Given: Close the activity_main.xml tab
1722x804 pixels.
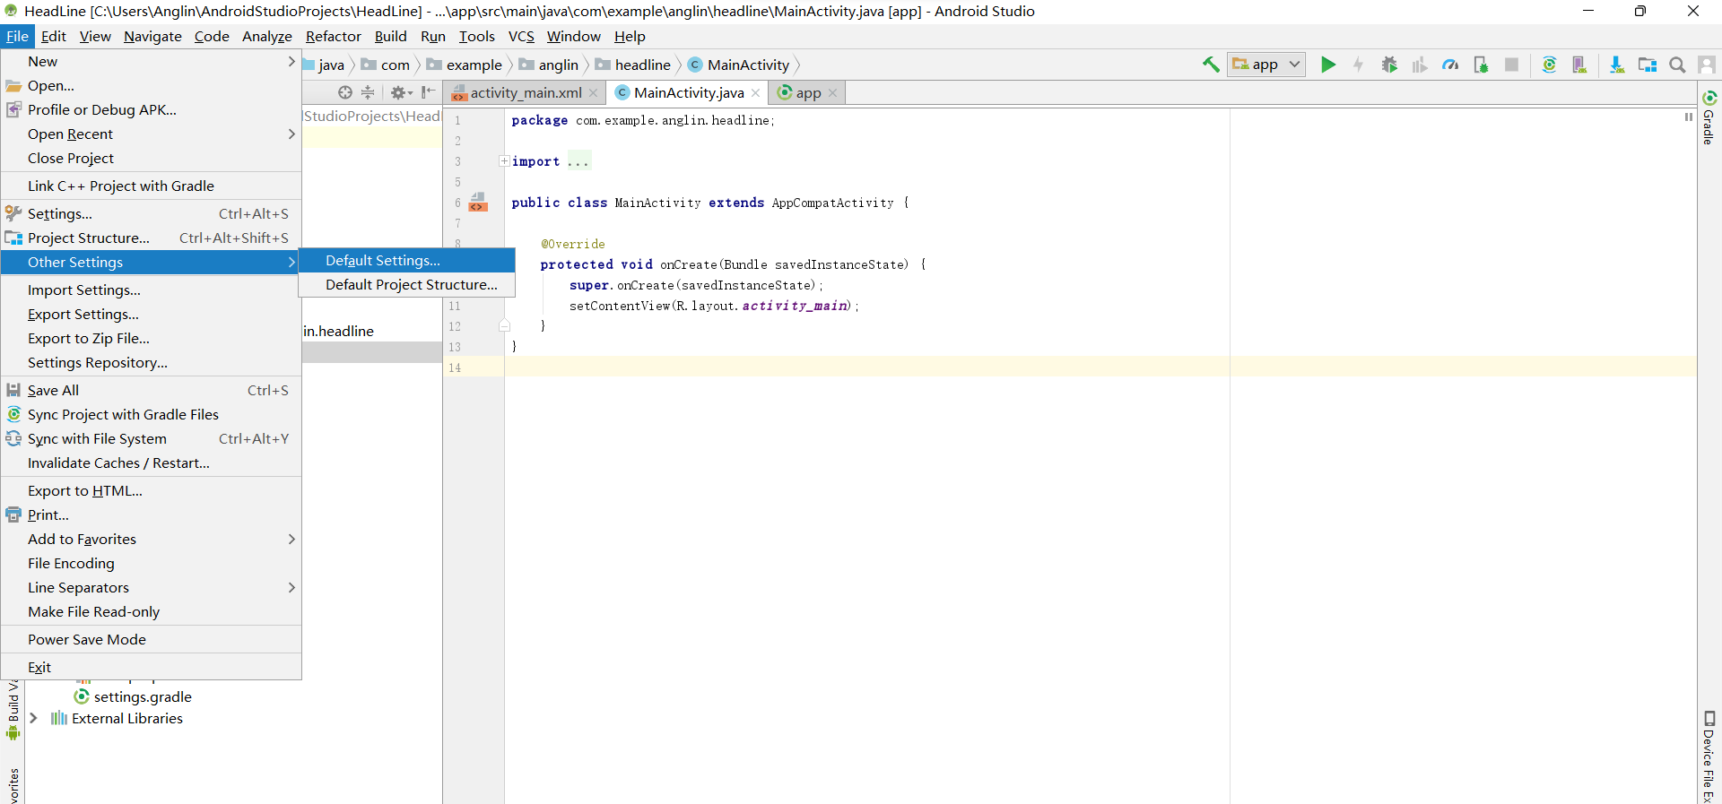Looking at the screenshot, I should pyautogui.click(x=593, y=93).
